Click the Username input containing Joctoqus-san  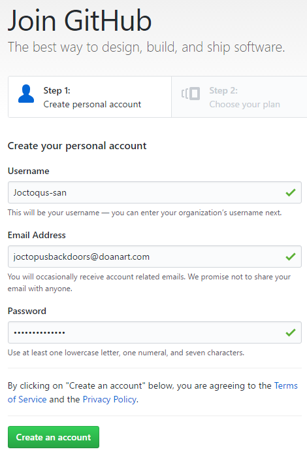click(x=155, y=192)
